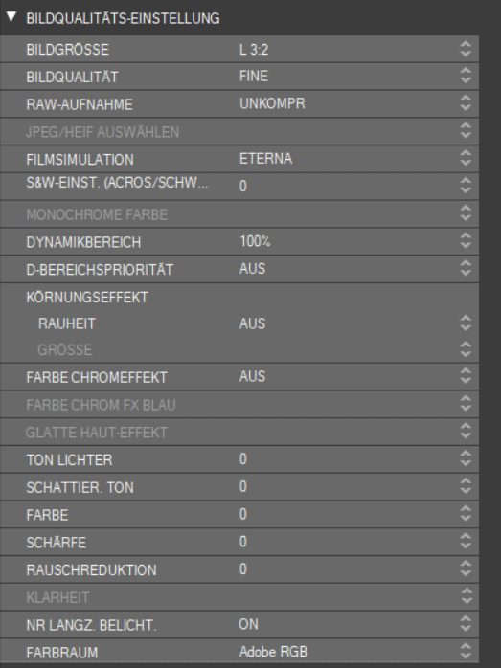Click the S&W-EINST. stepper arrows

coord(466,186)
